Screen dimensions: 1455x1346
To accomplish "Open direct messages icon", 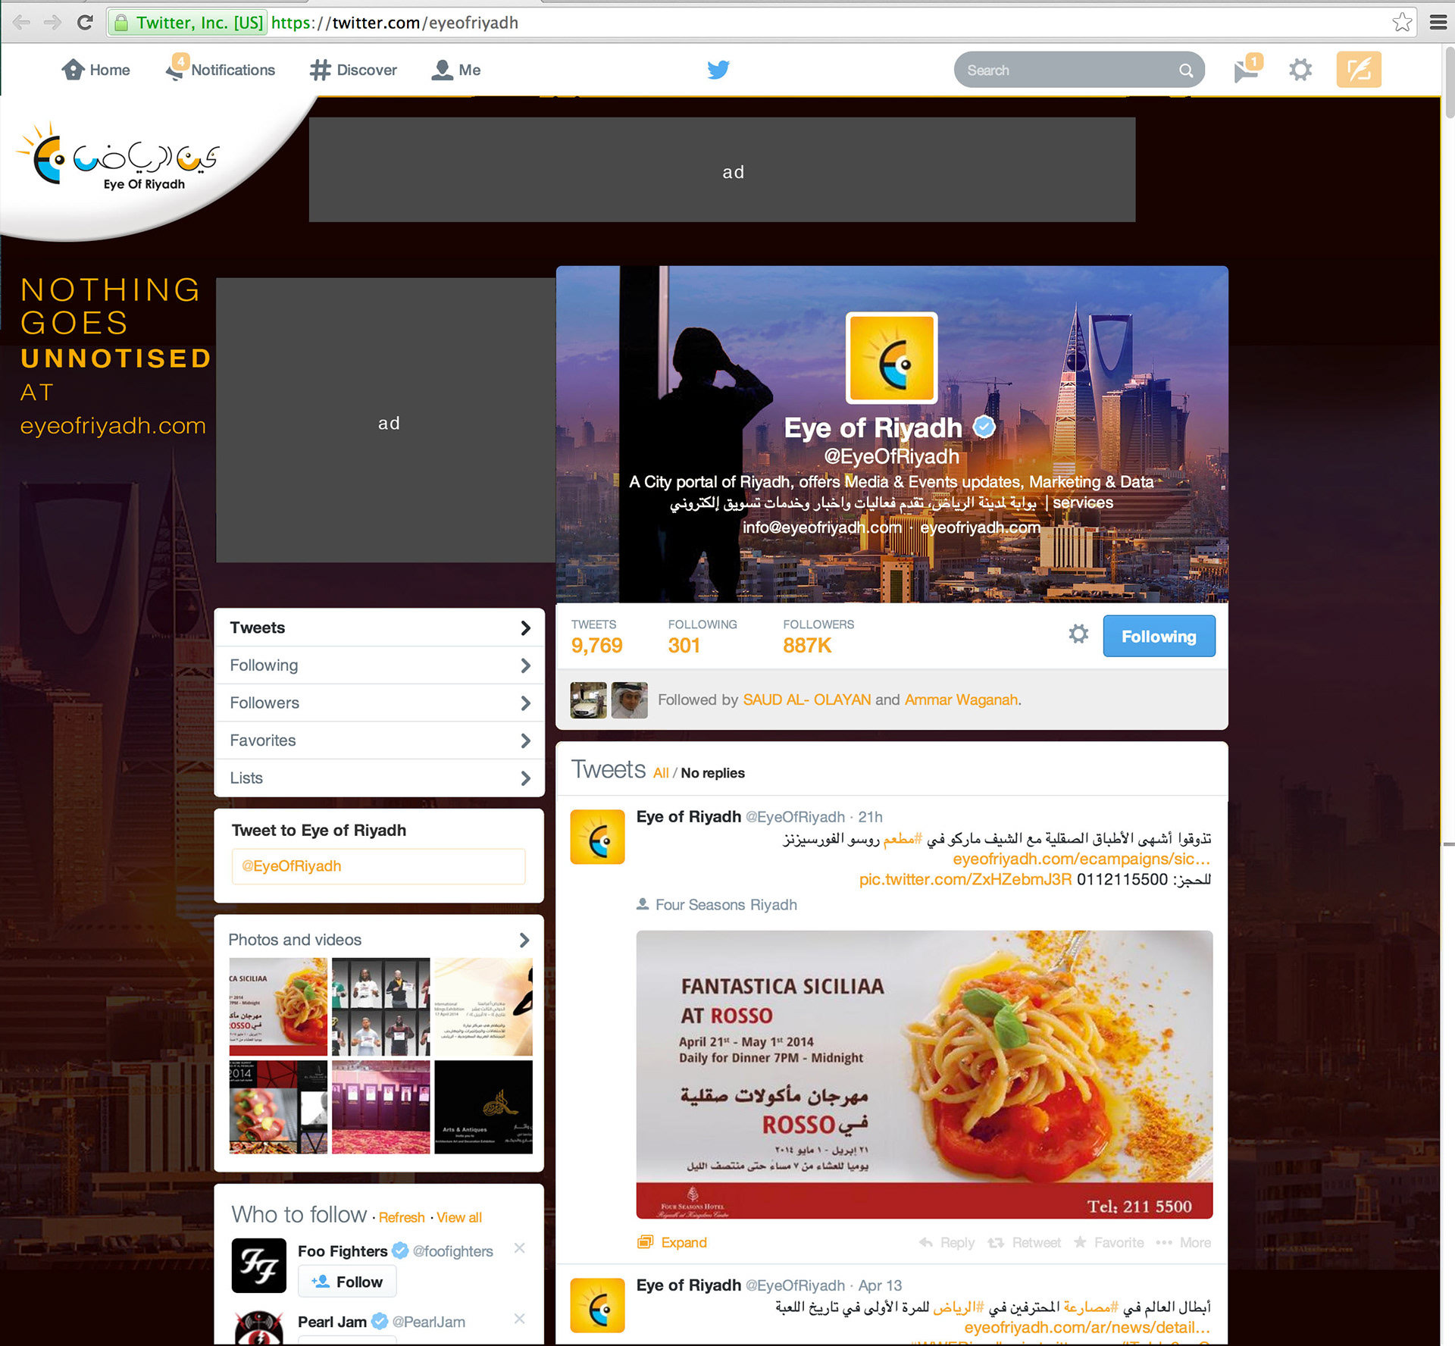I will (x=1247, y=70).
